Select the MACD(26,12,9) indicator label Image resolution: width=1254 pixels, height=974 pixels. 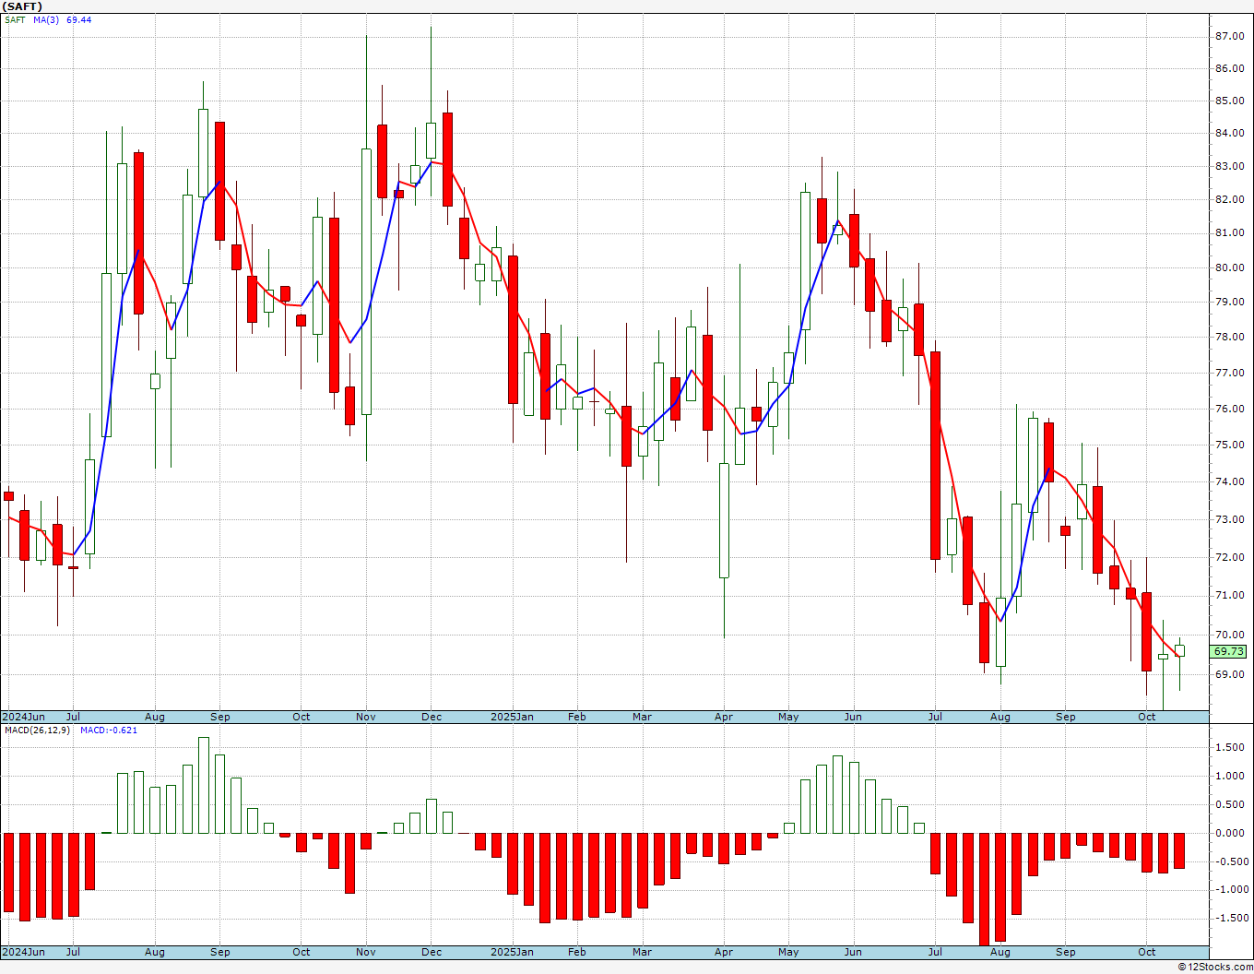tap(38, 730)
